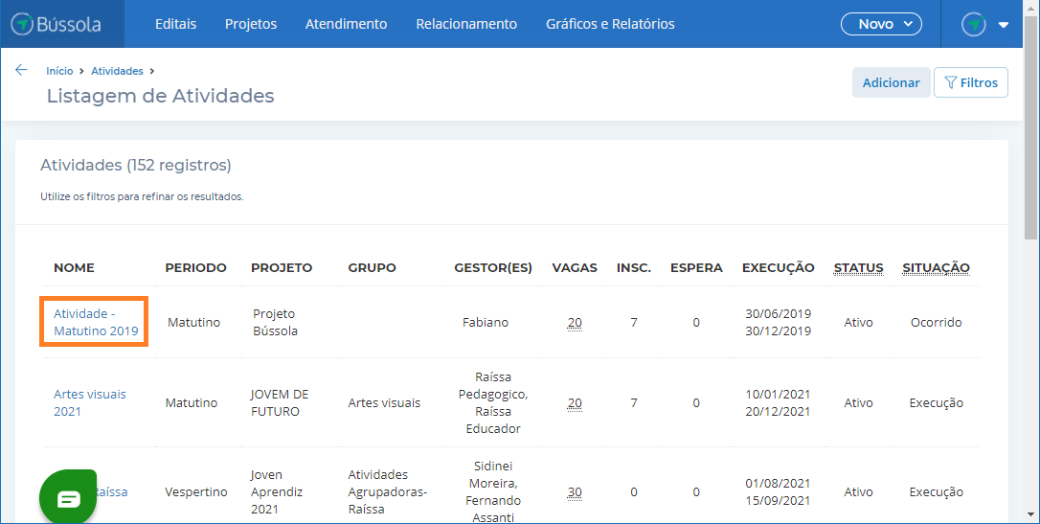Image resolution: width=1040 pixels, height=524 pixels.
Task: Click the Fabiano gestor cell
Action: tap(486, 323)
